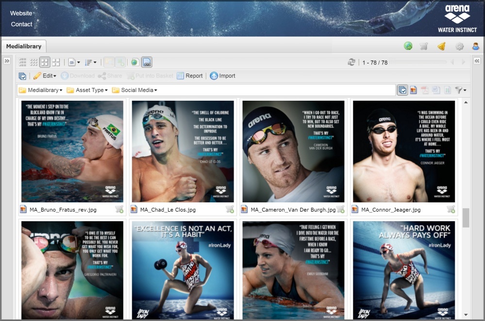The image size is (485, 321).
Task: Switch to the detailed list view icon
Action: coord(23,62)
